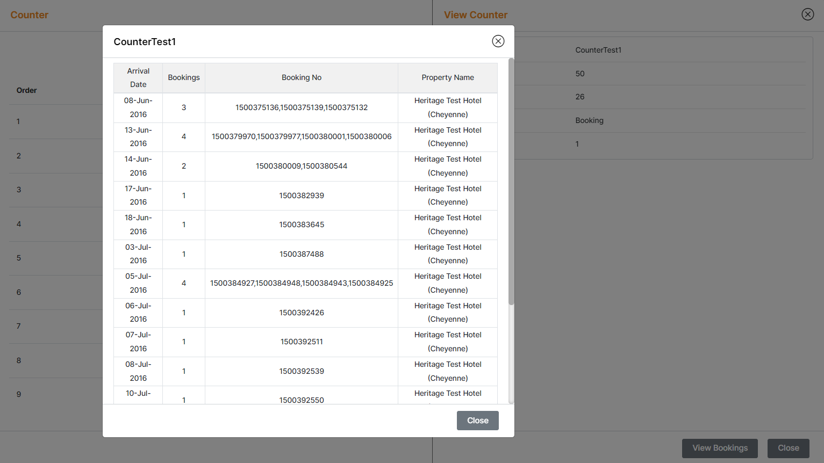Screen dimensions: 824x463
Task: Click the 13-Jun-2016 arrival date cell
Action: tap(138, 137)
